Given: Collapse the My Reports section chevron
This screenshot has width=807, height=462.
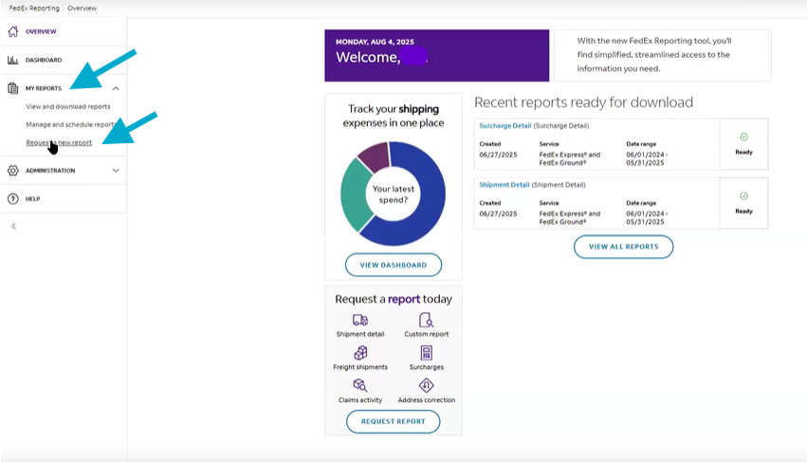Looking at the screenshot, I should click(x=116, y=88).
